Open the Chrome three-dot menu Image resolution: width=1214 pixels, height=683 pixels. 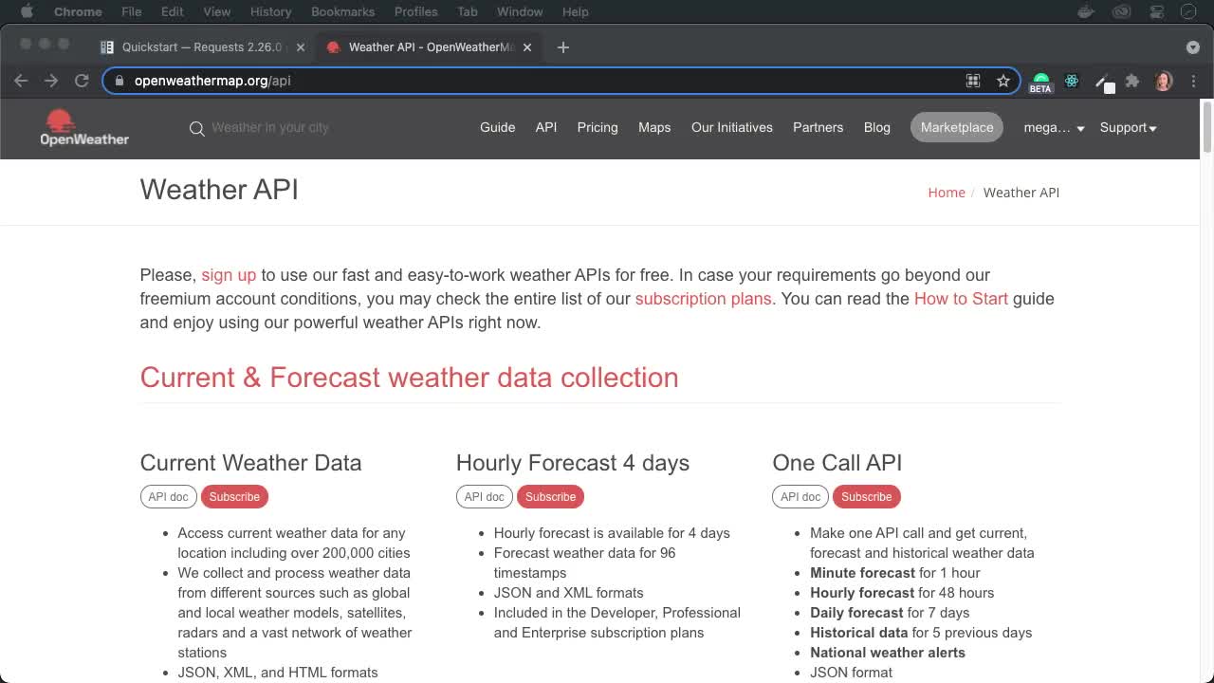(1194, 81)
